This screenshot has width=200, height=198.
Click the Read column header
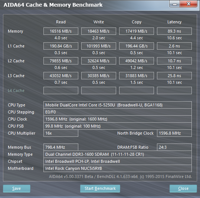(61, 22)
